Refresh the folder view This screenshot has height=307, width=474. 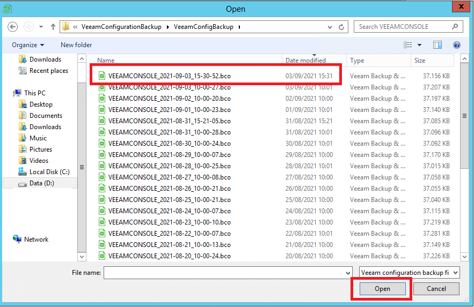(x=341, y=27)
